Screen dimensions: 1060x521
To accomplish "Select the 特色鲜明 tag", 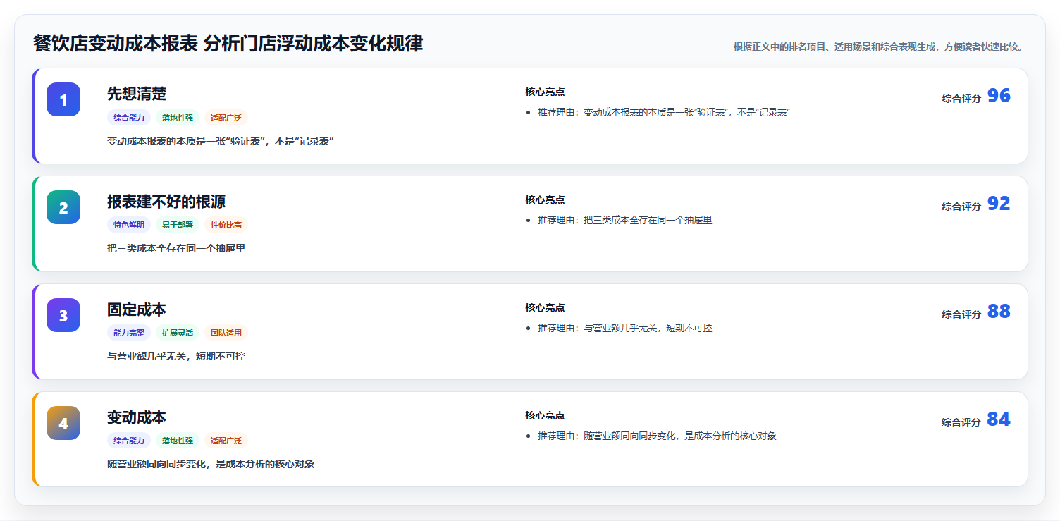I will pos(129,225).
